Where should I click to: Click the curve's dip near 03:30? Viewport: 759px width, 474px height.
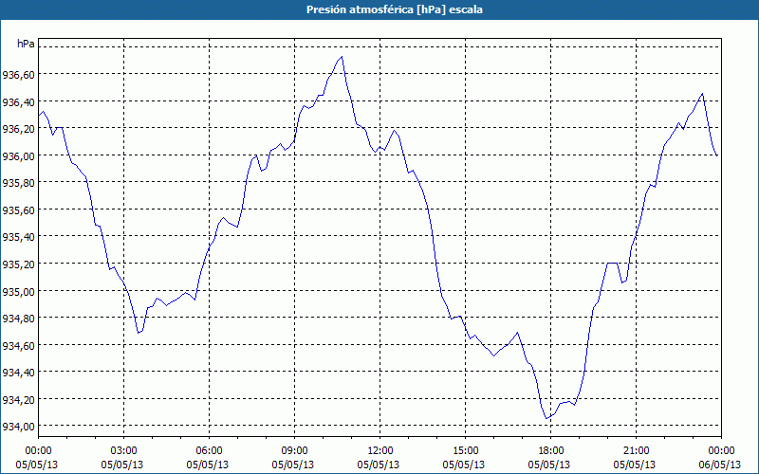point(139,333)
